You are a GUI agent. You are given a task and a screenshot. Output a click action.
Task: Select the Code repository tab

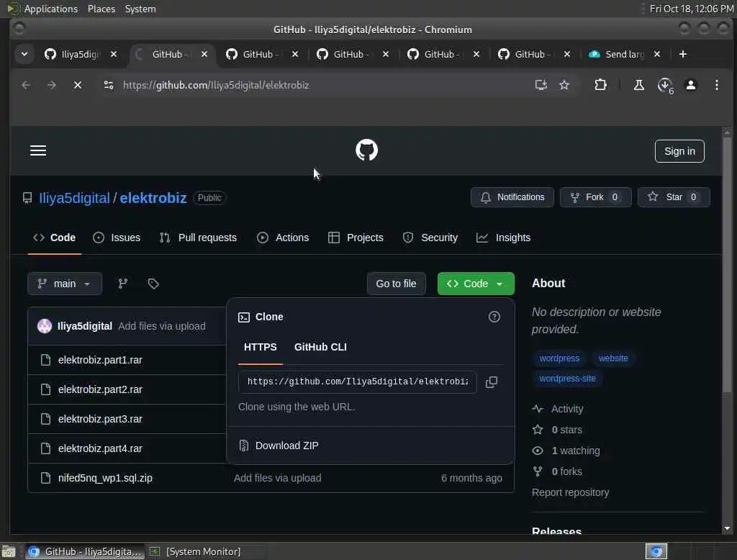[x=54, y=238]
